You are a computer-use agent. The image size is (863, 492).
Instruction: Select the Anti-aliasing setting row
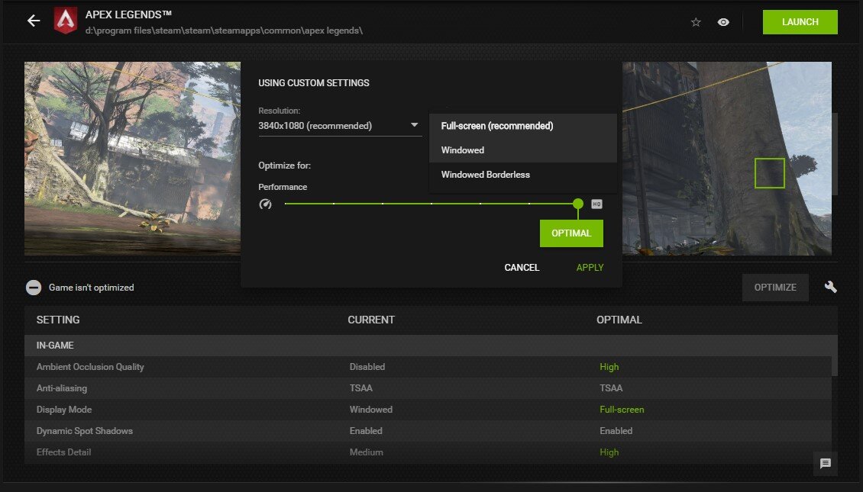[x=428, y=388]
